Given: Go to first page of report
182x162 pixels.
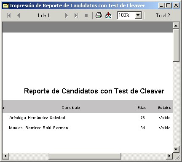Looking at the screenshot, I should [9, 16].
